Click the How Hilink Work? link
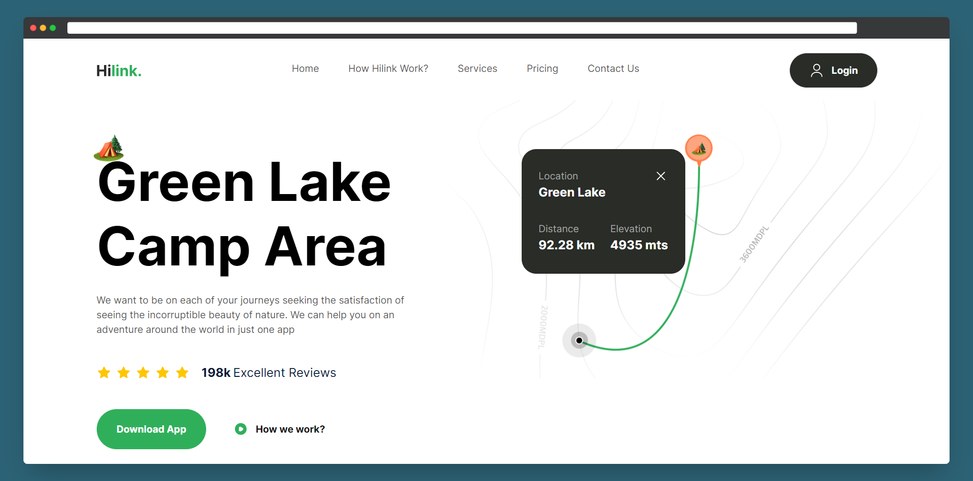The image size is (973, 481). coord(388,68)
